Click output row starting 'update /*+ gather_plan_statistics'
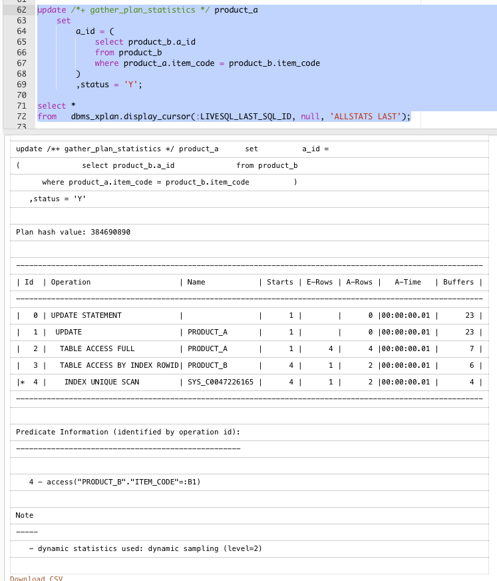 click(249, 149)
